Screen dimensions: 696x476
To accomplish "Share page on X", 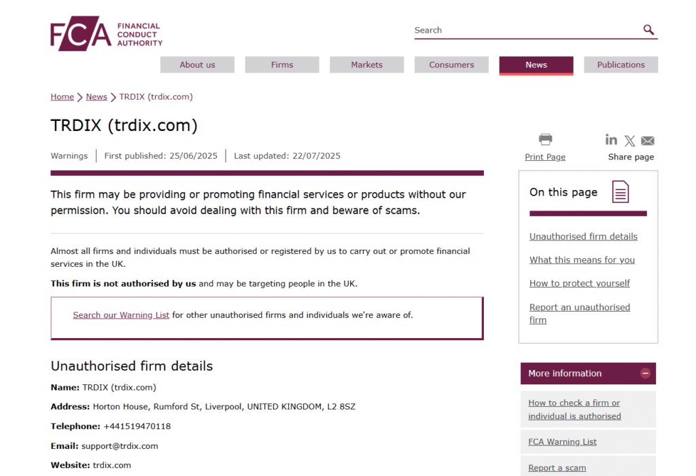I will (630, 141).
